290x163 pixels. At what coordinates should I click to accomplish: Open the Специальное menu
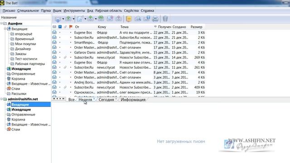pyautogui.click(x=28, y=10)
